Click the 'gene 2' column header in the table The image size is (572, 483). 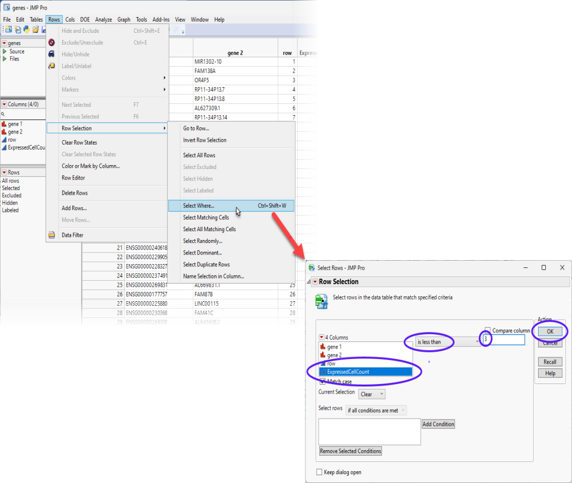coord(235,53)
